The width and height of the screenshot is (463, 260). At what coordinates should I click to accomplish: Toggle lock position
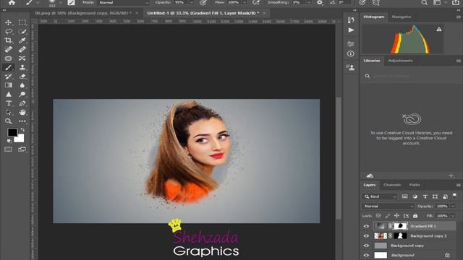tap(397, 216)
